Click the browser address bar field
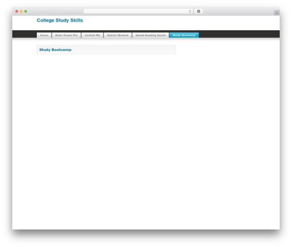The width and height of the screenshot is (292, 247). [x=138, y=11]
